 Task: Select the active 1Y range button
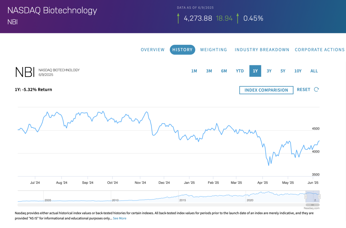click(x=255, y=71)
